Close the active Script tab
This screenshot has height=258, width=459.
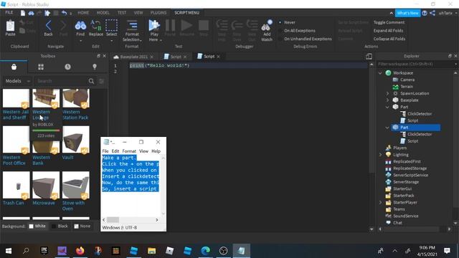click(x=218, y=57)
